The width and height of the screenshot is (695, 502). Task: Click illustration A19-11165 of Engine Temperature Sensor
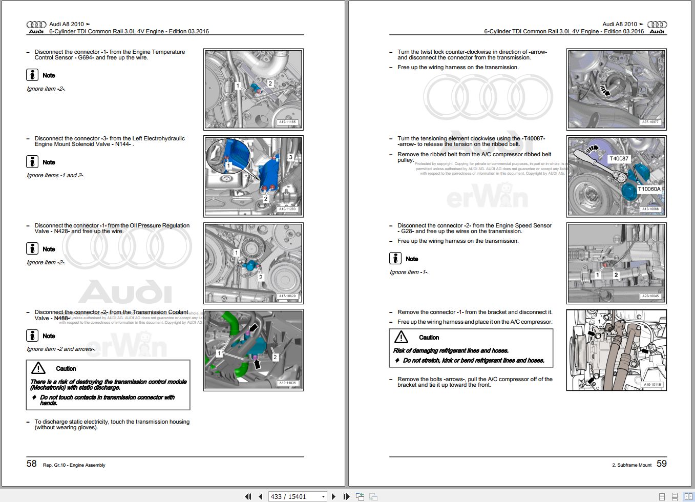click(x=254, y=89)
